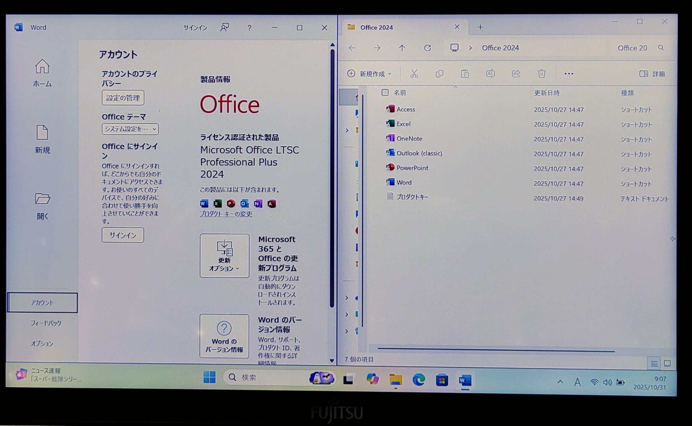Click the Cut scissors icon in Explorer toolbar
The image size is (692, 426).
414,74
